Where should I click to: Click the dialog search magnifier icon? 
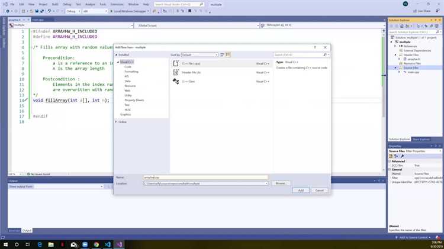click(x=325, y=54)
